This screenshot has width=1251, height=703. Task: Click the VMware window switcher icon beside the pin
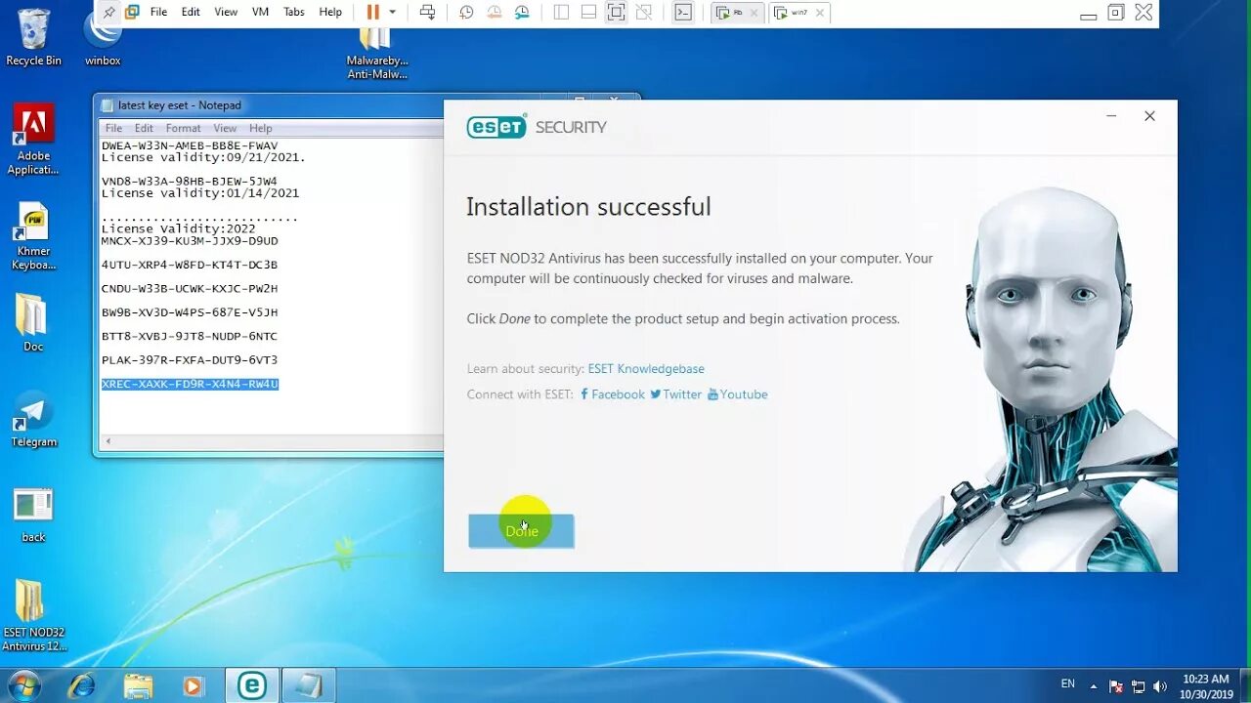click(132, 12)
